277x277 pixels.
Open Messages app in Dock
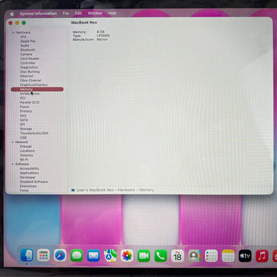point(77,255)
